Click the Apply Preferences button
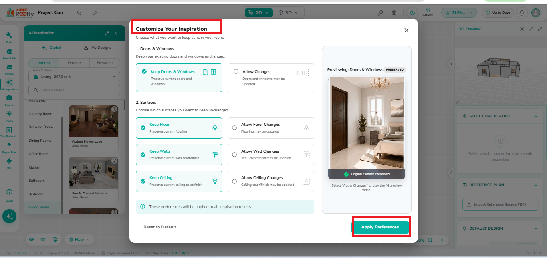The image size is (547, 258). point(380,227)
